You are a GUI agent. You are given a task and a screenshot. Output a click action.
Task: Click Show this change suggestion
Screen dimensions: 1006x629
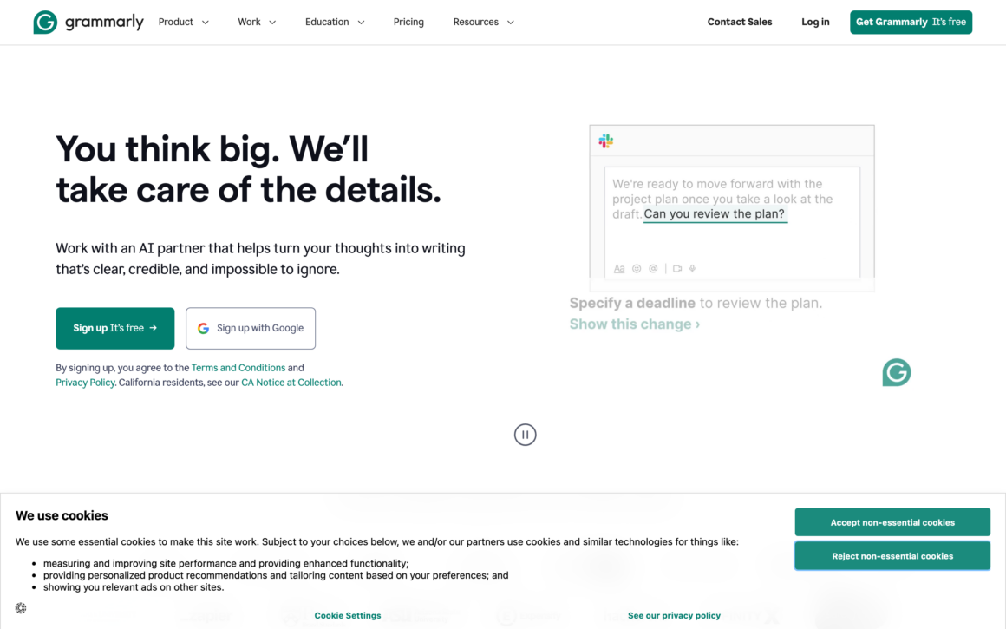tap(635, 324)
